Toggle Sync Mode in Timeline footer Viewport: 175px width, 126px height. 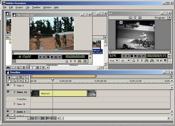pos(54,118)
